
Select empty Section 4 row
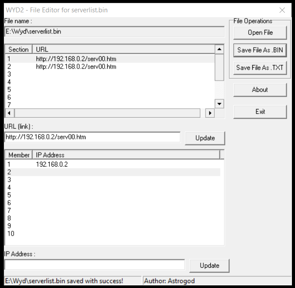coord(110,82)
